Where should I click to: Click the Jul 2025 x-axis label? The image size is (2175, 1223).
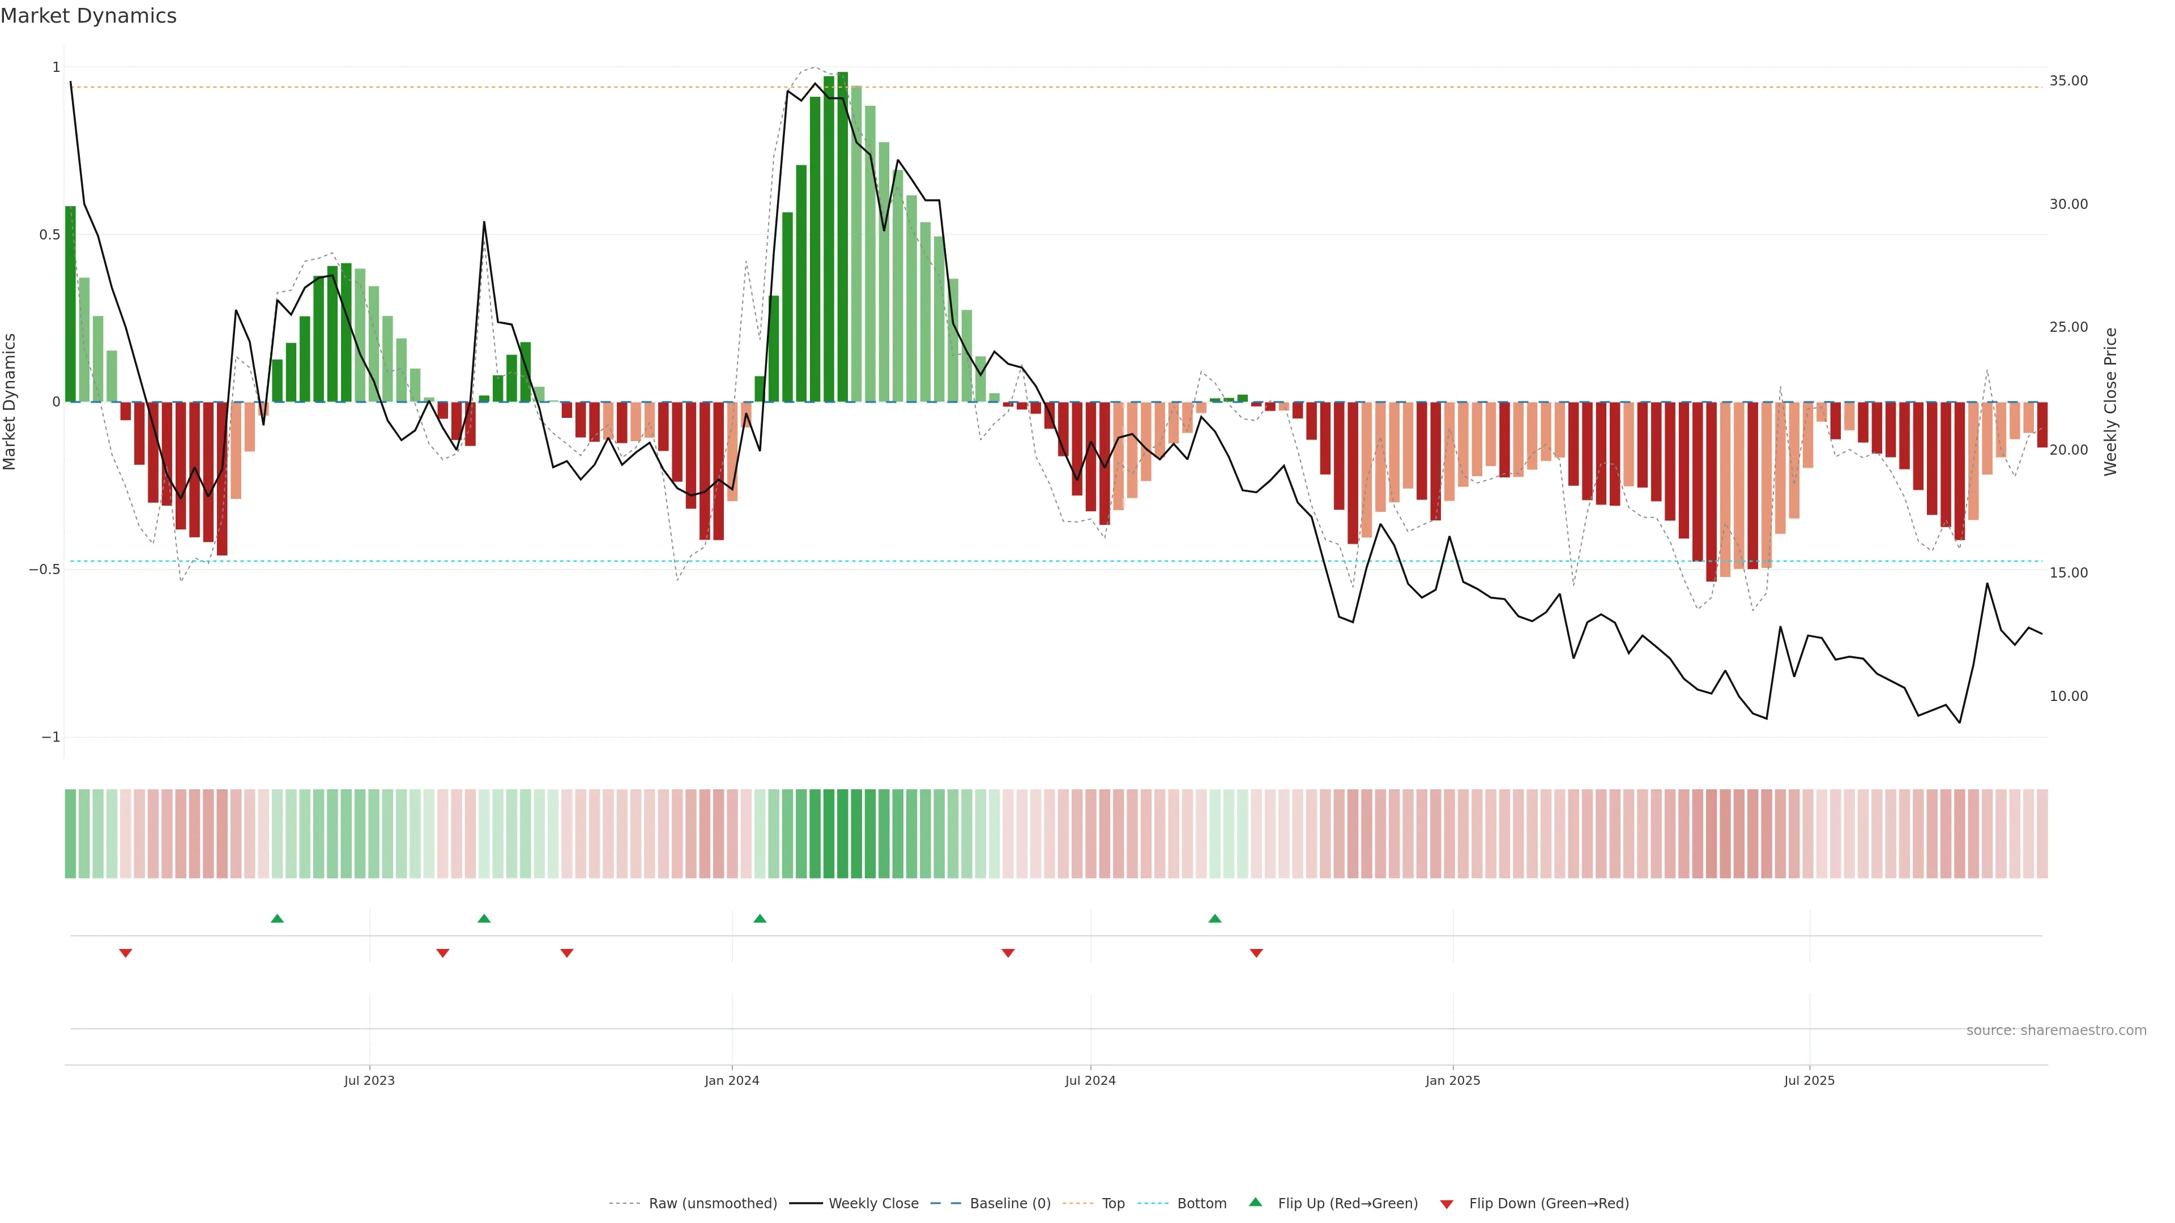pyautogui.click(x=1810, y=1080)
